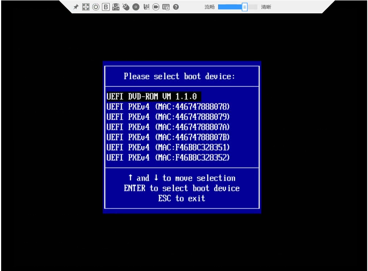Click the boot options B icon
This screenshot has width=368, height=271.
click(x=106, y=7)
